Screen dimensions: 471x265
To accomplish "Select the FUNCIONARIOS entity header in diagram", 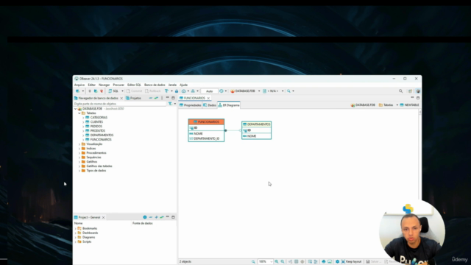I will [206, 122].
